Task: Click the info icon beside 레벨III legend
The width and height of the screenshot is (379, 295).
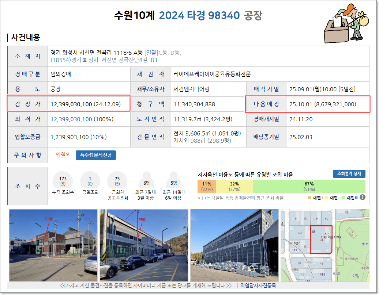Action: point(362,197)
